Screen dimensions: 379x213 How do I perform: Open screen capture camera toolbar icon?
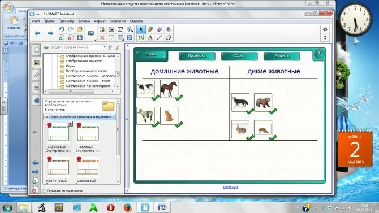pyautogui.click(x=111, y=29)
